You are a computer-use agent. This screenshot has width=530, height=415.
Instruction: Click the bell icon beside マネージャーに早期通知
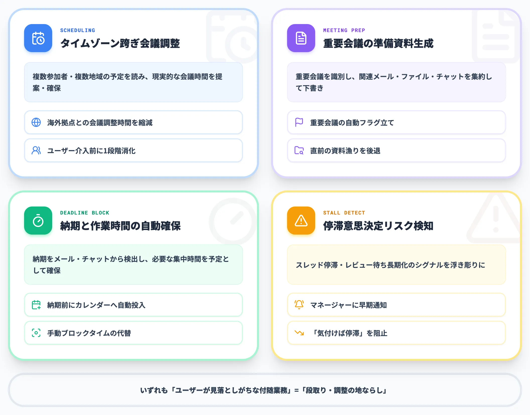pyautogui.click(x=299, y=305)
